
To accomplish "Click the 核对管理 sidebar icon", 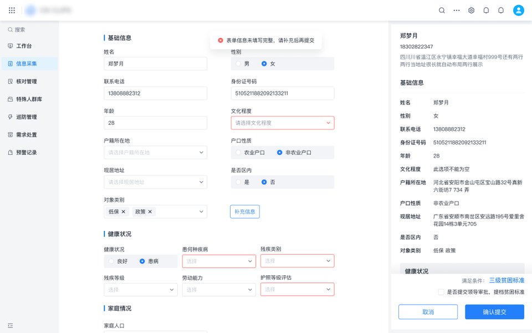I will (10, 81).
